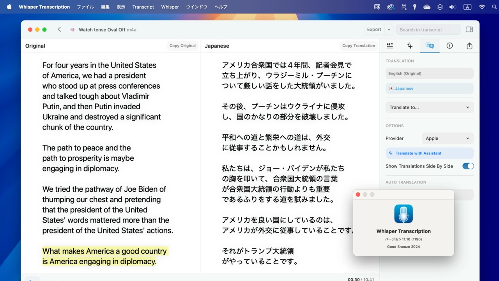Viewport: 499px width, 281px height.
Task: Show the info tab in the sidebar
Action: (x=449, y=46)
